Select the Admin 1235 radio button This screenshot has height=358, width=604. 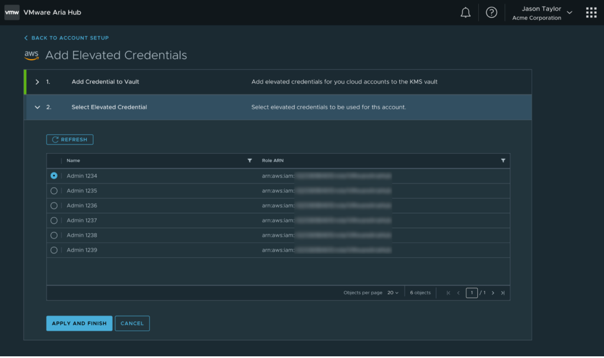(54, 191)
